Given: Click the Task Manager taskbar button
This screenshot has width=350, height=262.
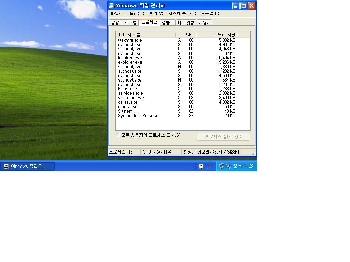Looking at the screenshot, I should point(27,166).
